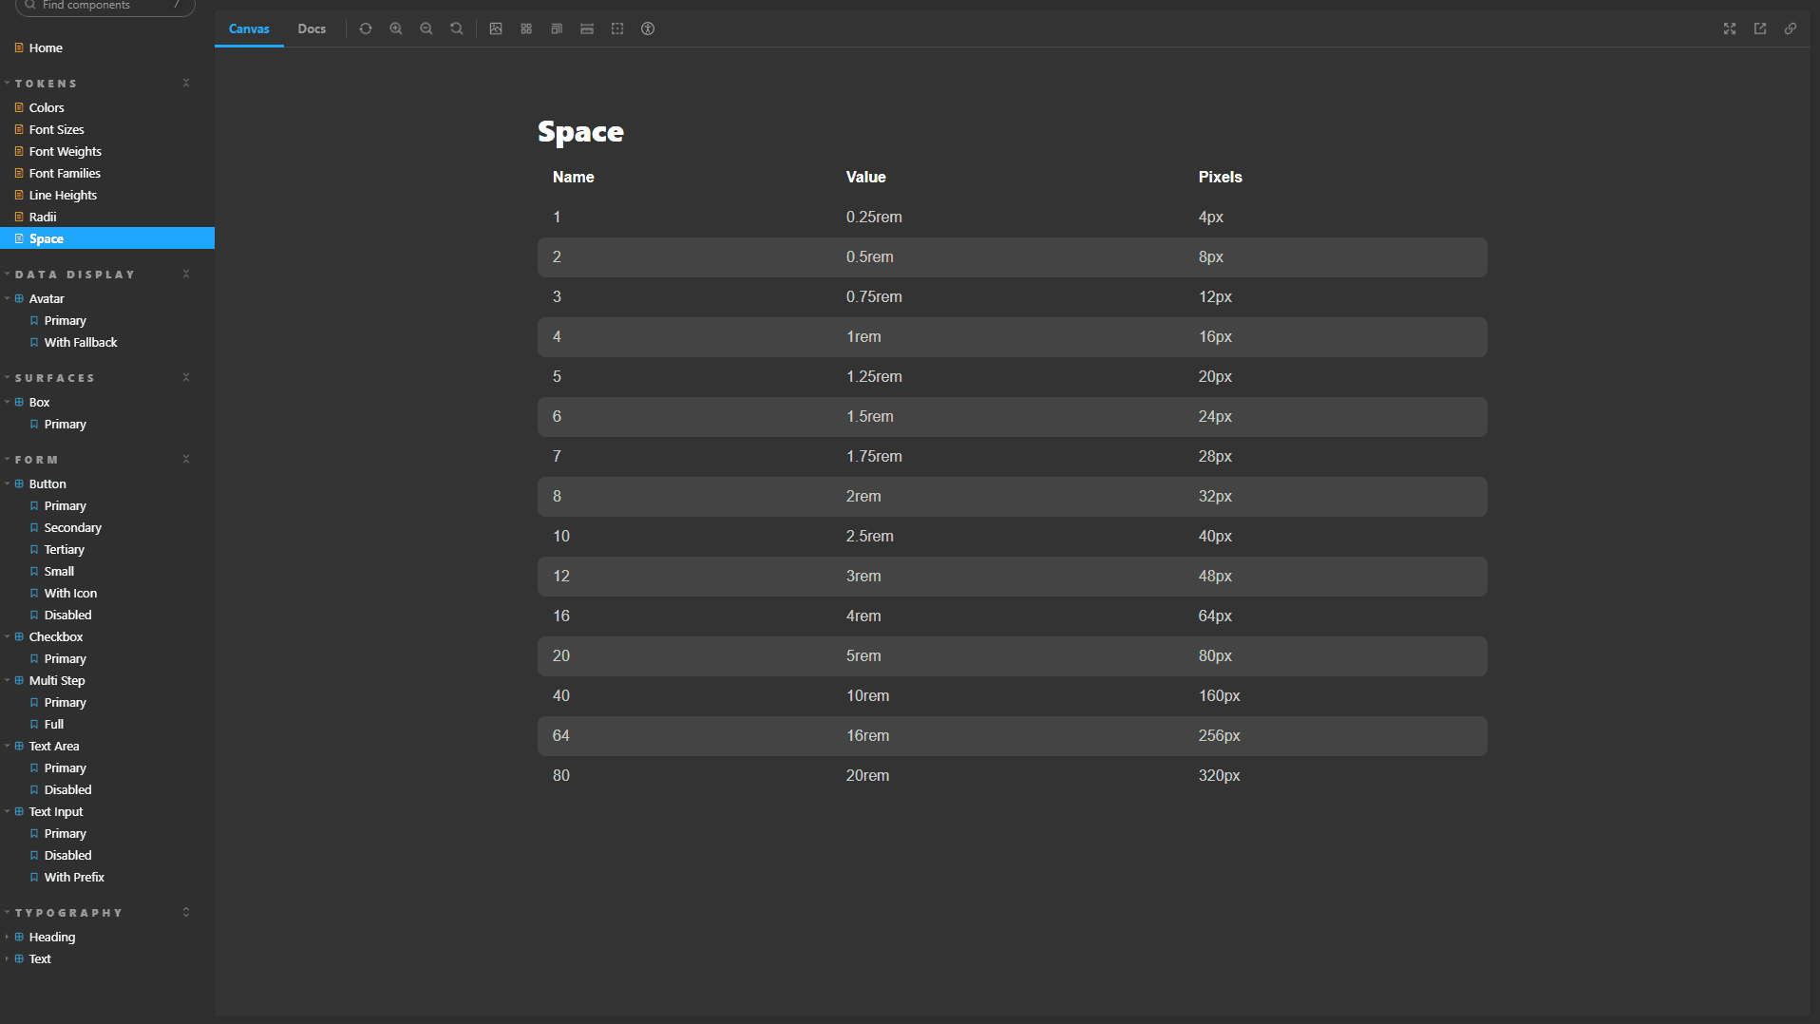Click the Pixels column header

[1220, 177]
